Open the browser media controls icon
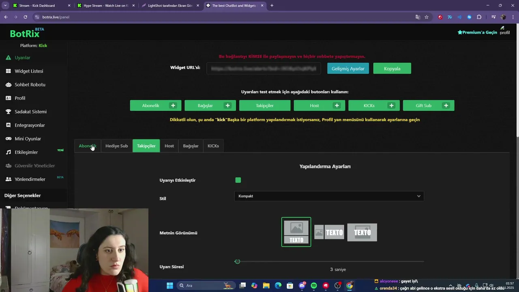This screenshot has width=519, height=292. 493,17
